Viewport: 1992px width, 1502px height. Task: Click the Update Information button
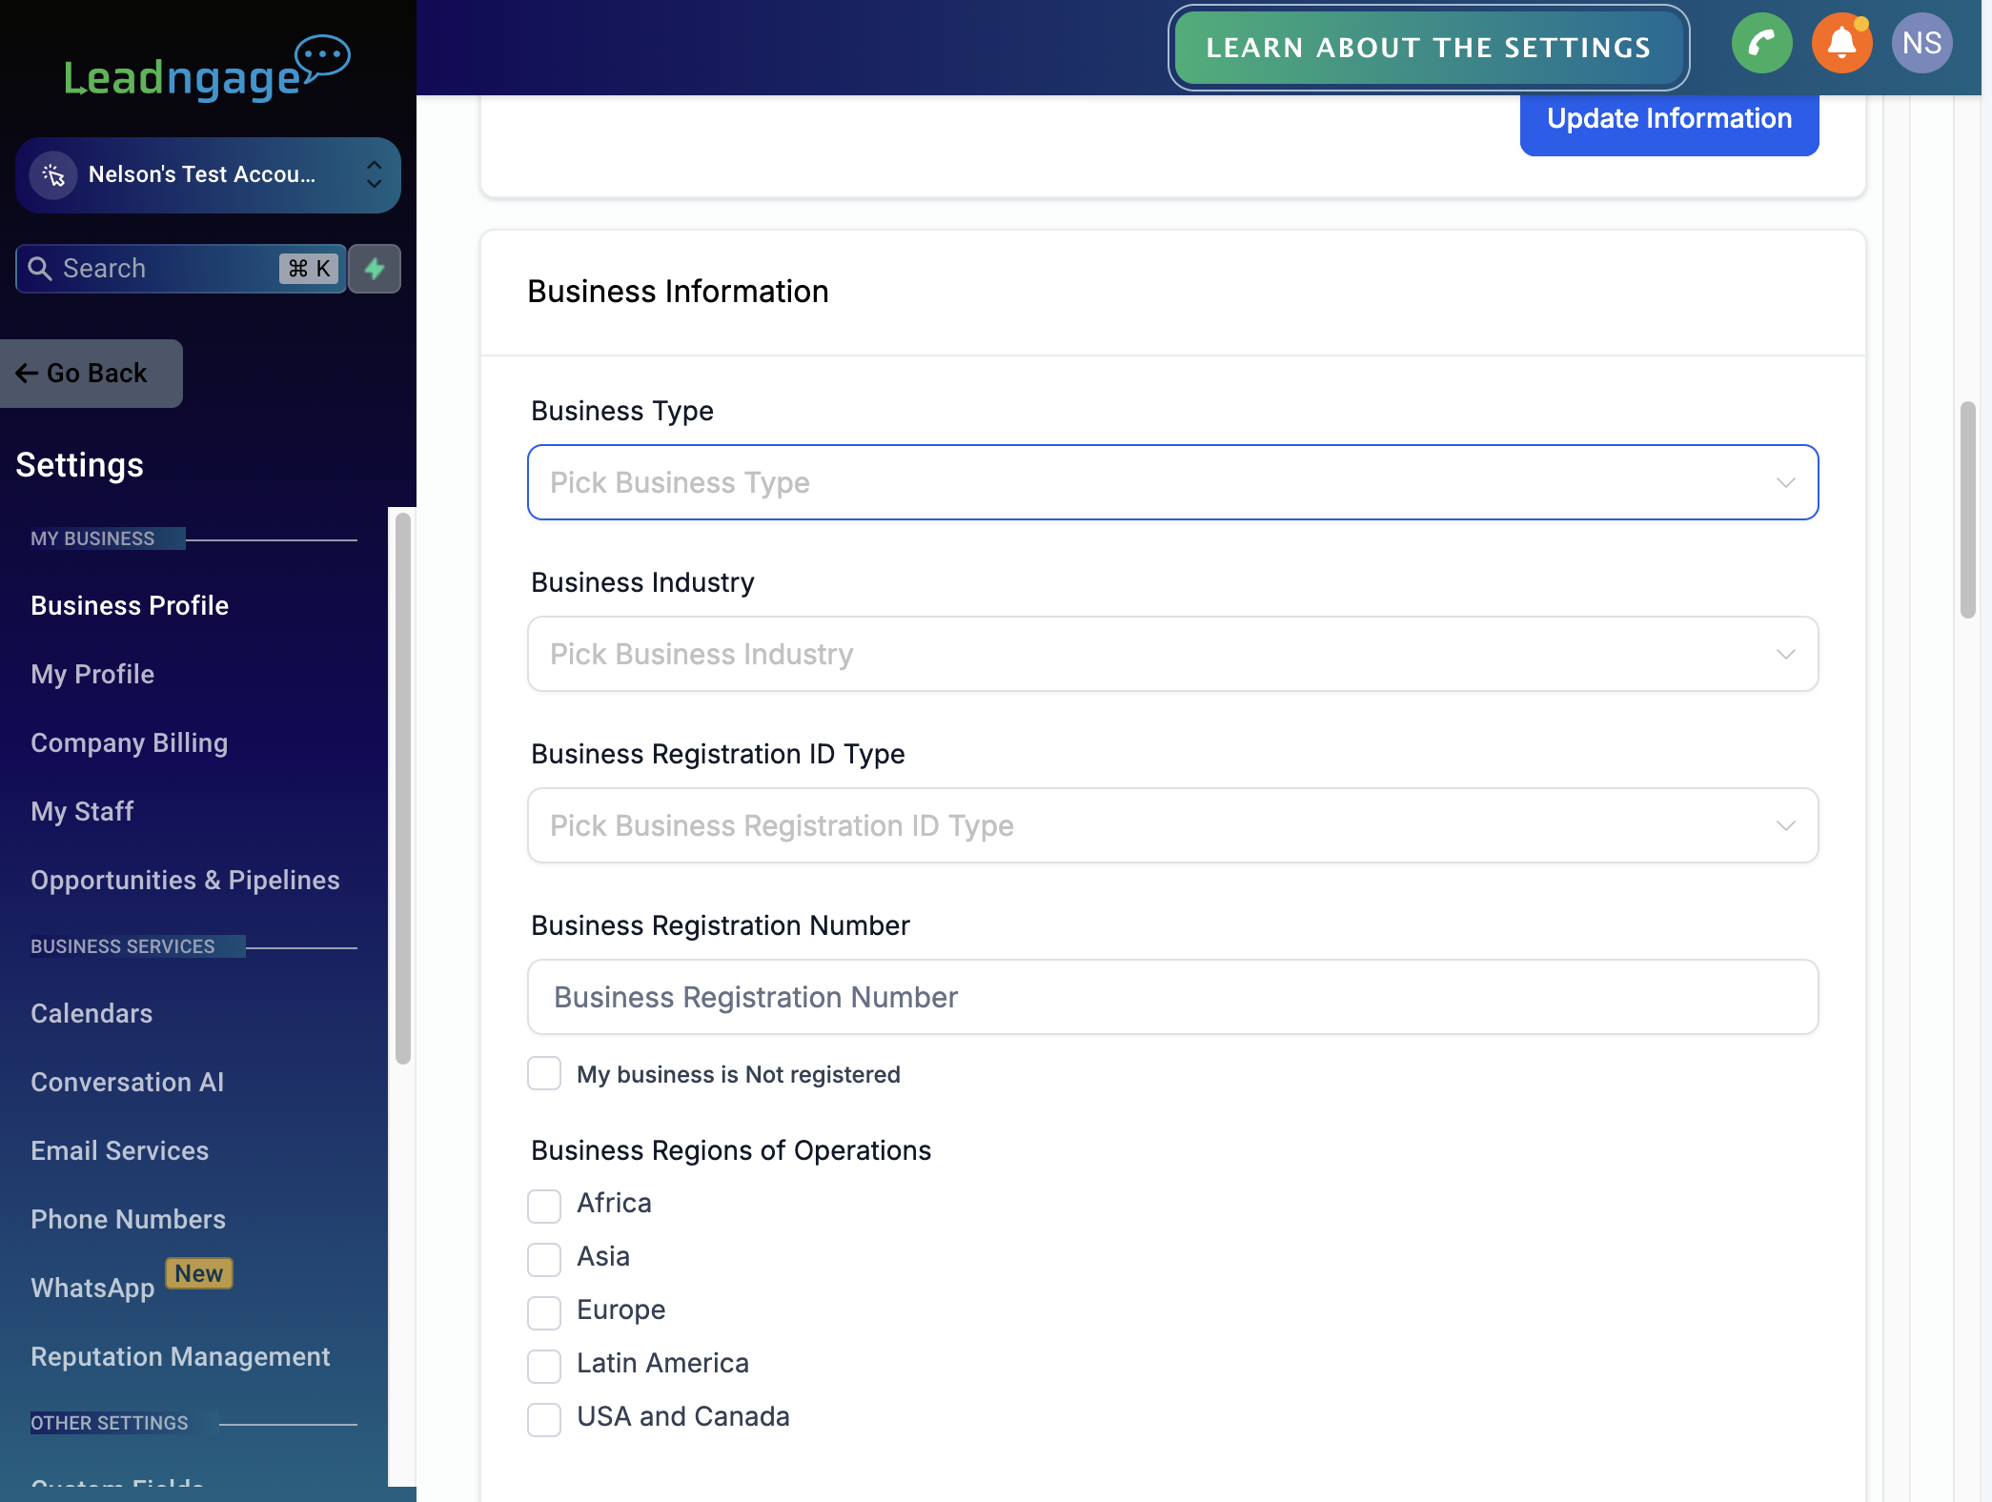tap(1669, 120)
